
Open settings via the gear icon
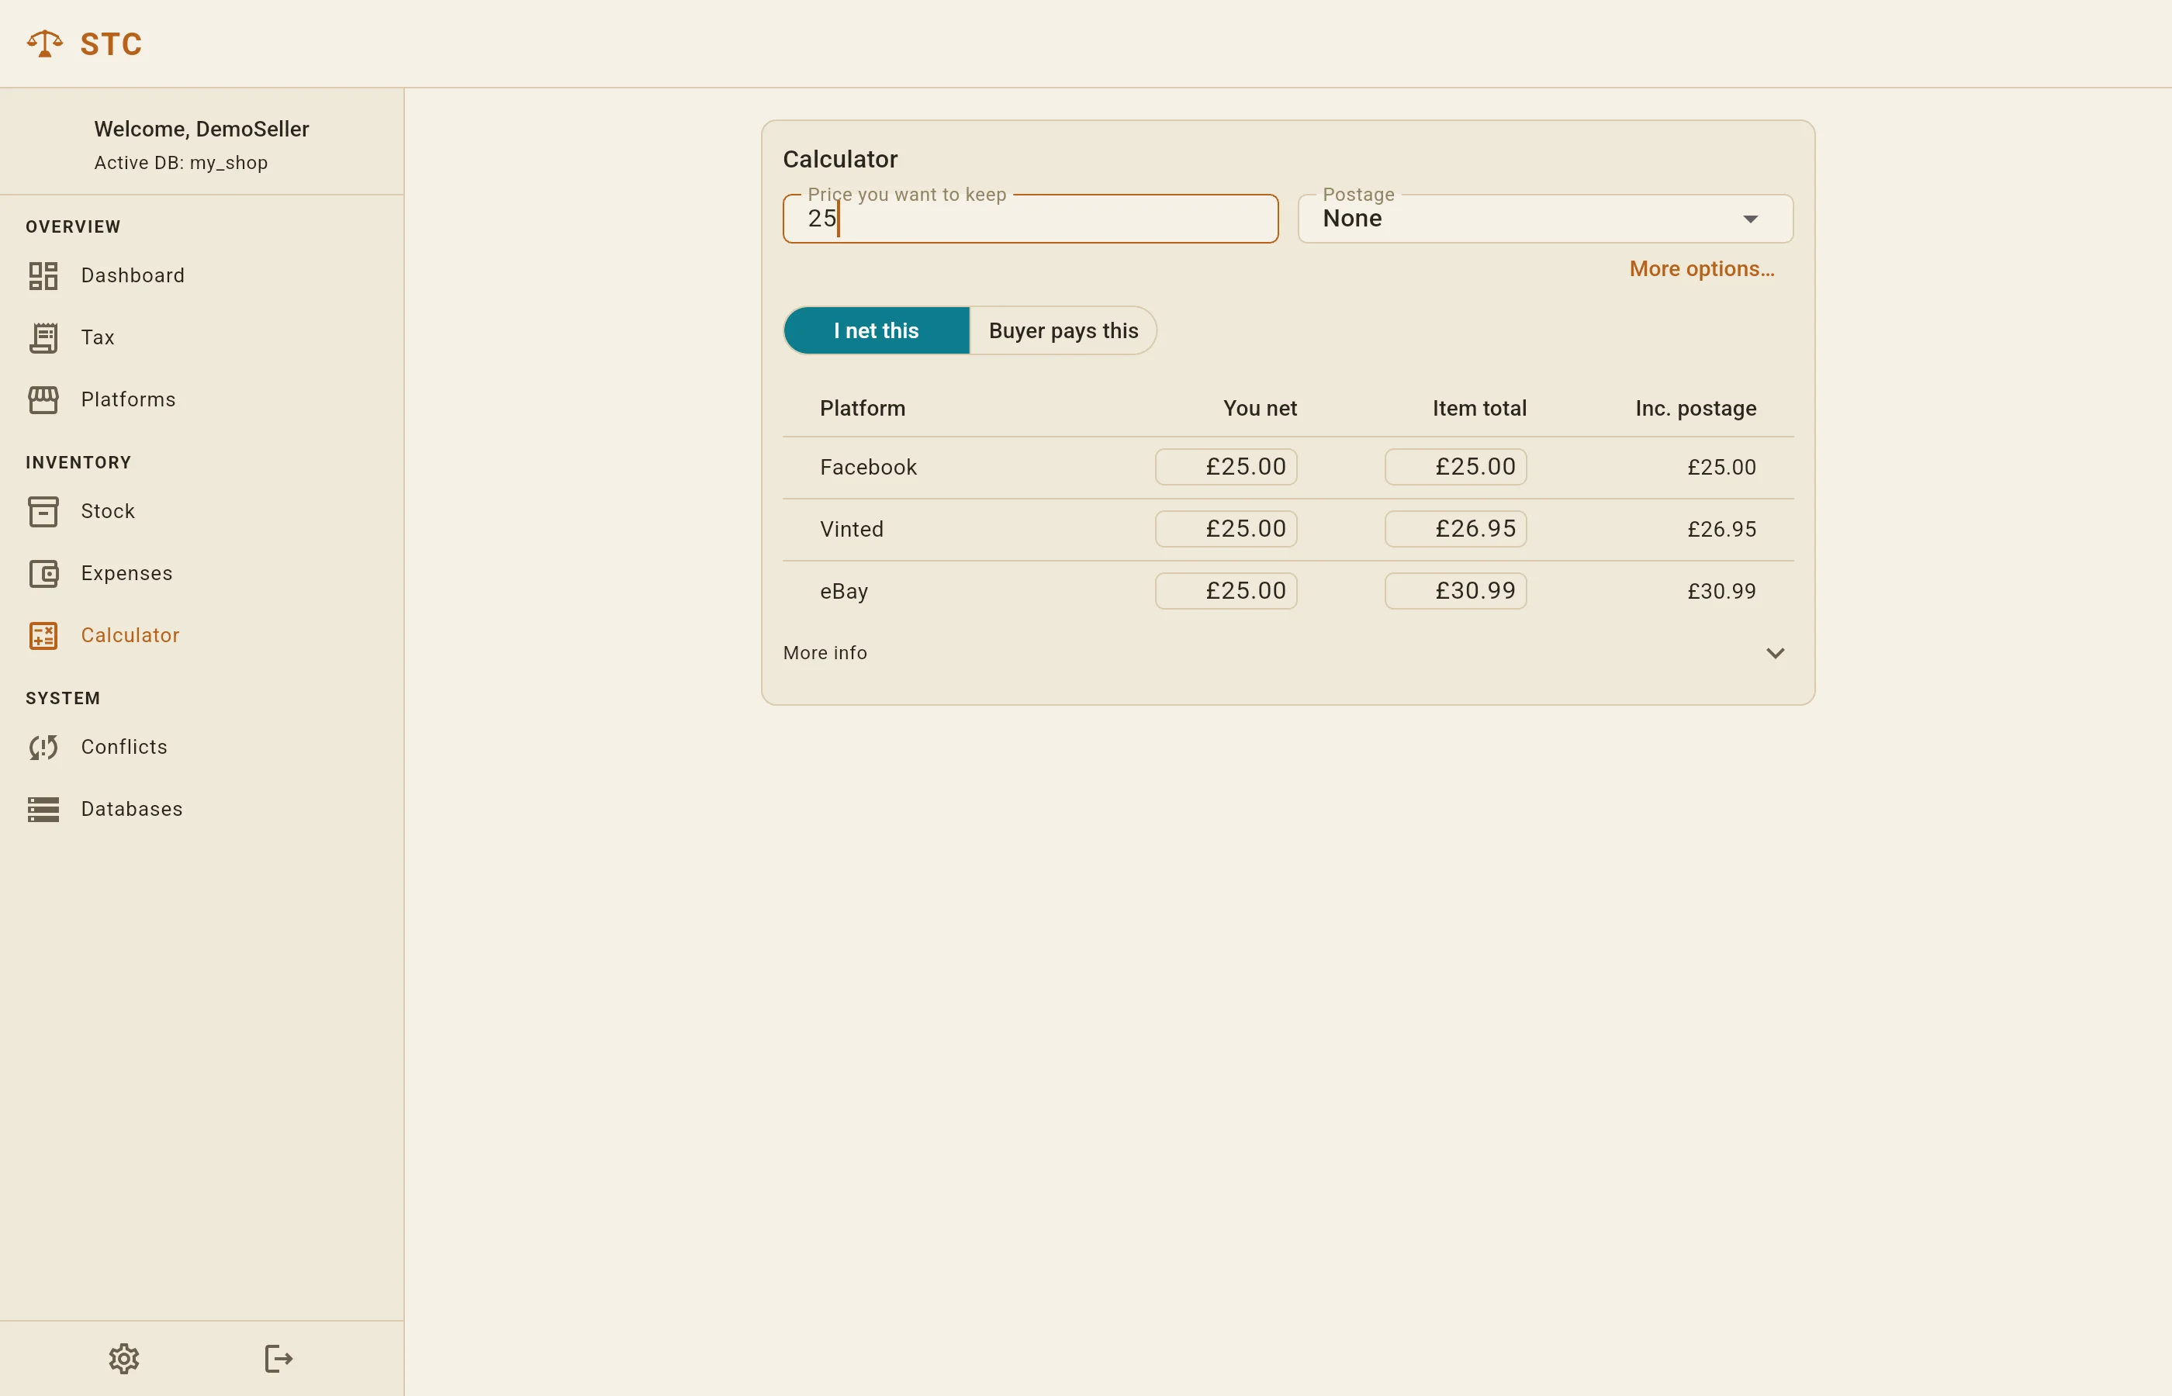pyautogui.click(x=124, y=1358)
